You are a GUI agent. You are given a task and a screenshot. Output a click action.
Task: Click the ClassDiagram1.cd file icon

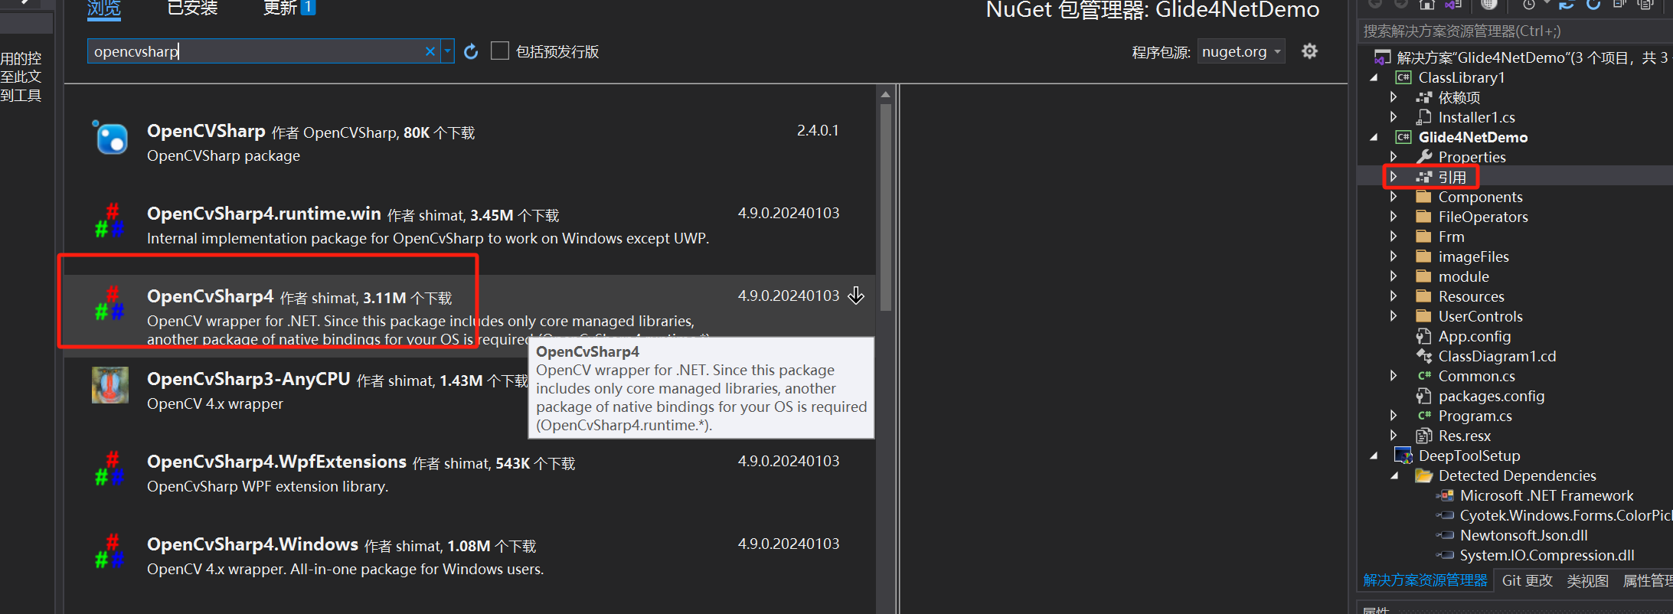1424,356
